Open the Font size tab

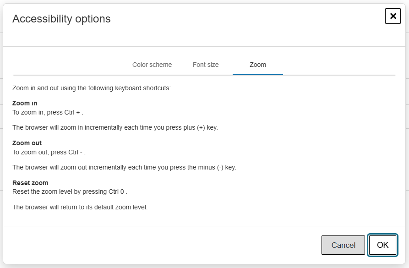click(x=206, y=65)
